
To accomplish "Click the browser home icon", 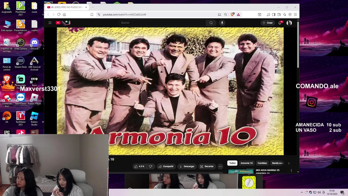I will [64, 14].
